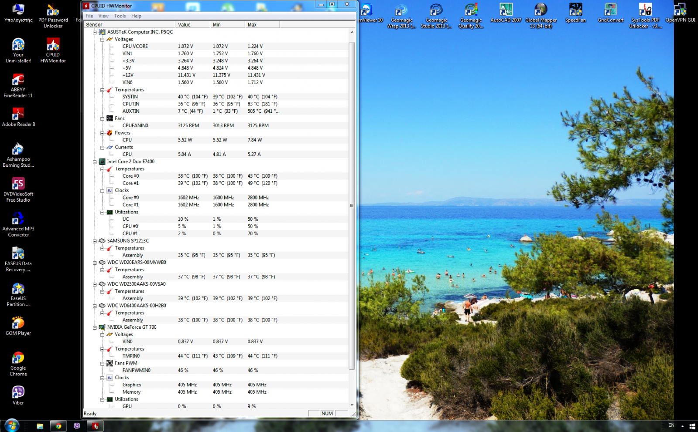Collapse the Currents group

103,148
